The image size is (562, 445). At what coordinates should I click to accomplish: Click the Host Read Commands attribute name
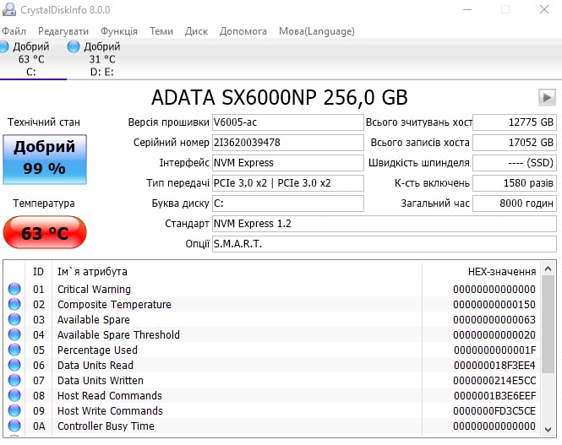click(x=110, y=395)
